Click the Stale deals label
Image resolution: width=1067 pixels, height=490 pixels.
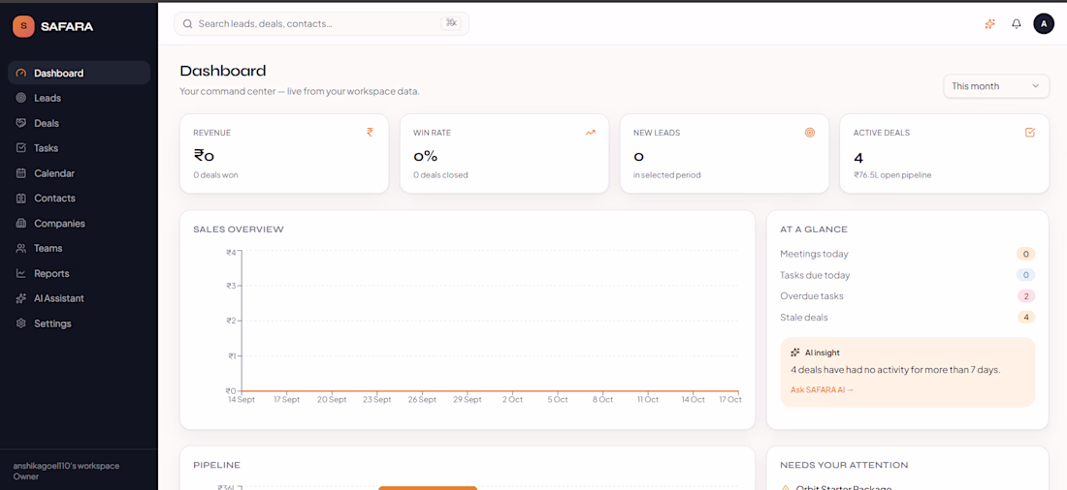point(804,318)
